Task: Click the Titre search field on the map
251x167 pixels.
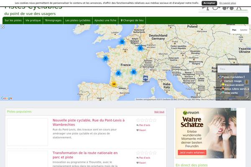Action: (x=233, y=69)
